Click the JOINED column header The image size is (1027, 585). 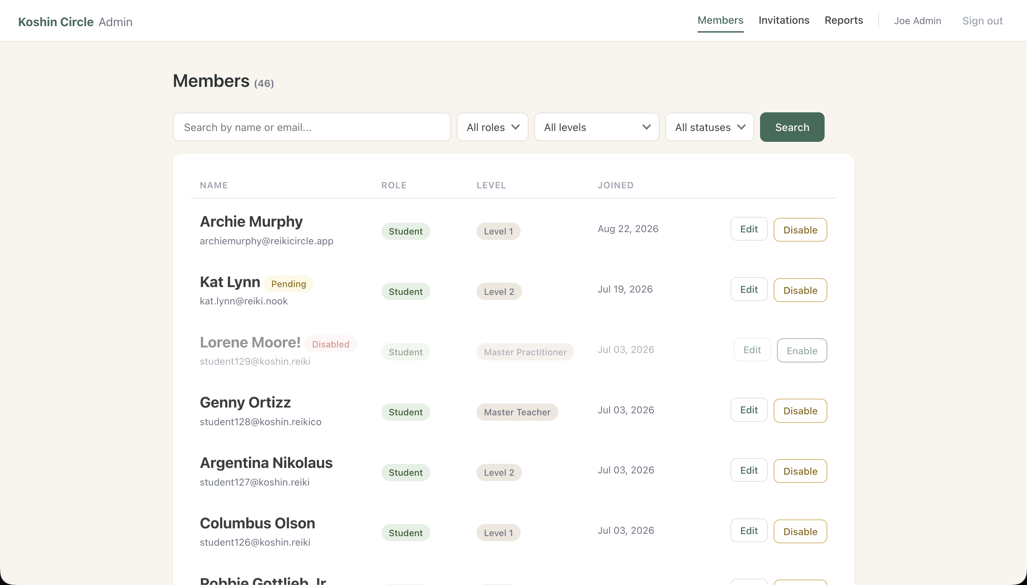pos(615,185)
